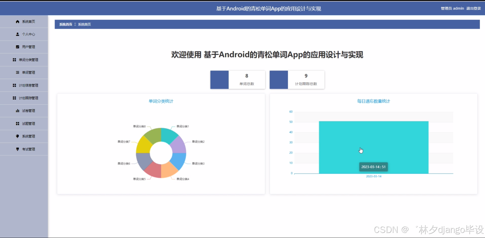Click the 单词总数 statistic card

[x=238, y=80]
